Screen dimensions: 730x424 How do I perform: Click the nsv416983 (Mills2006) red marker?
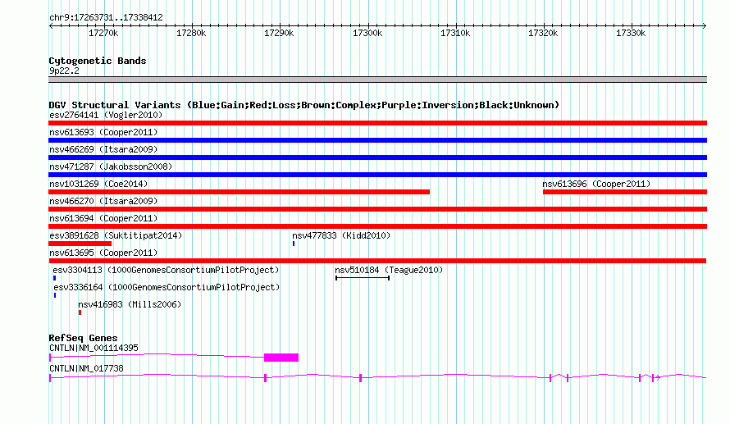click(x=80, y=312)
